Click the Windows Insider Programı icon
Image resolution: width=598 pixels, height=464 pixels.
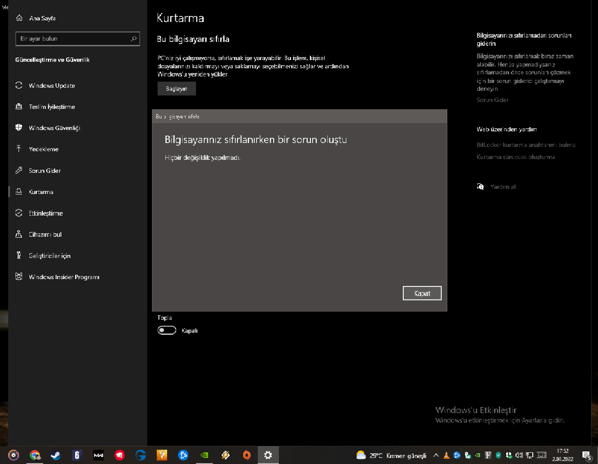click(19, 276)
